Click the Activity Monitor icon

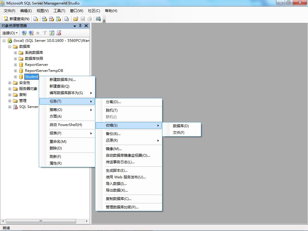point(98,19)
